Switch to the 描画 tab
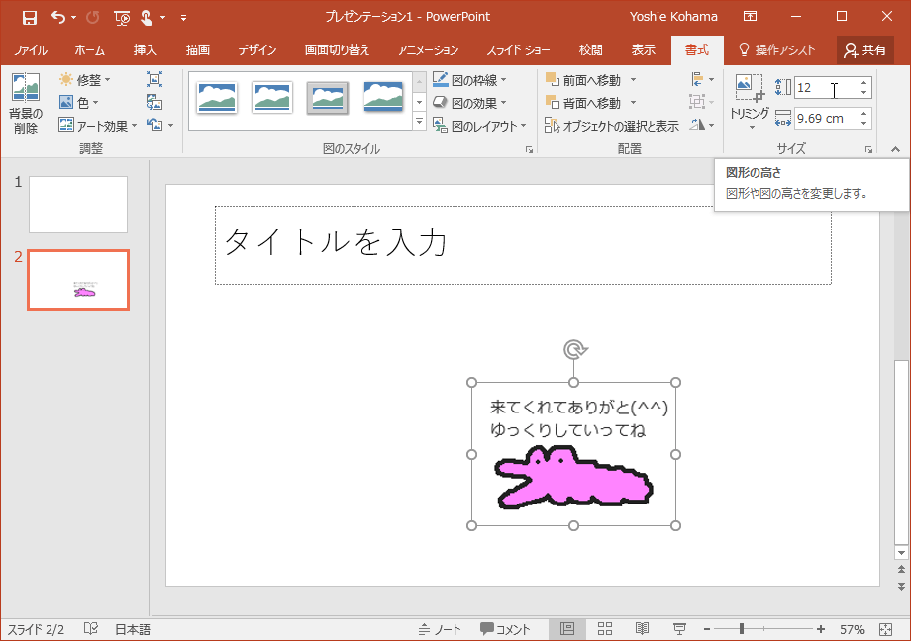911x641 pixels. (197, 50)
